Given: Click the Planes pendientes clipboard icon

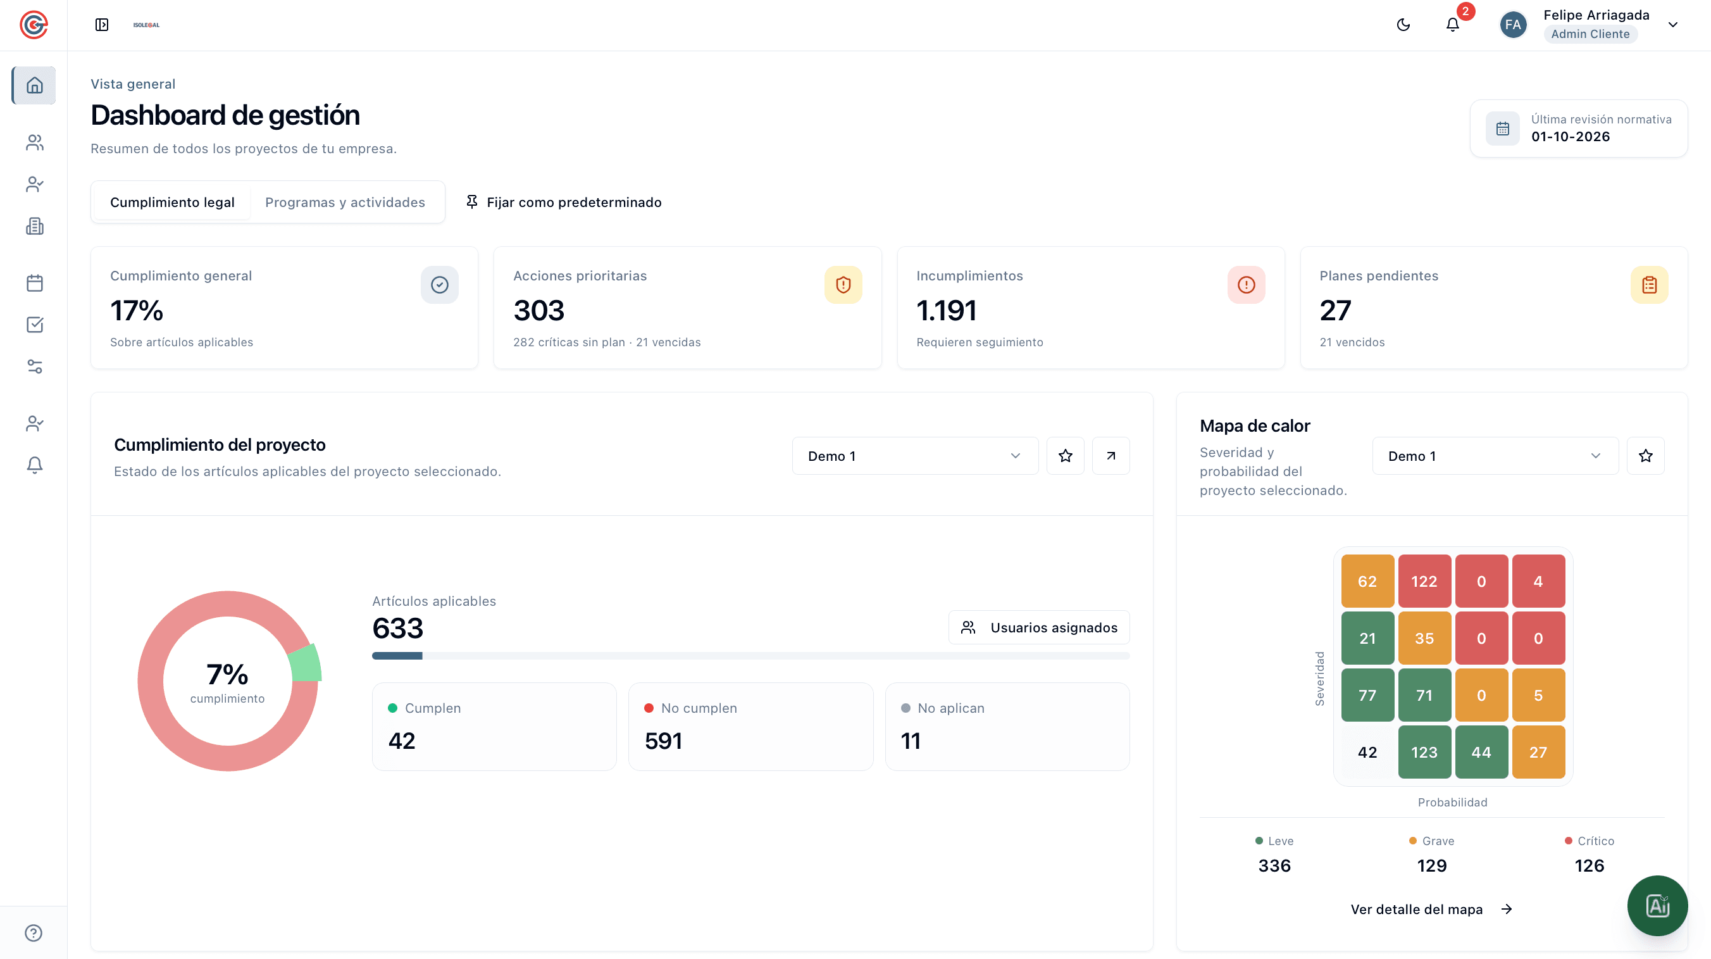Looking at the screenshot, I should tap(1649, 285).
